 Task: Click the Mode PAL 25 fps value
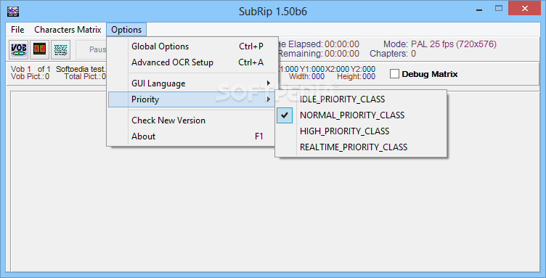(454, 44)
